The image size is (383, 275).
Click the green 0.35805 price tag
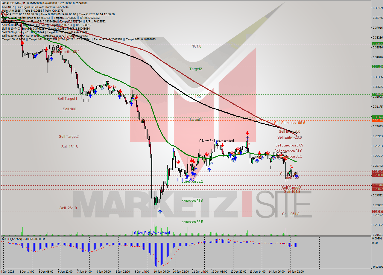point(377,44)
